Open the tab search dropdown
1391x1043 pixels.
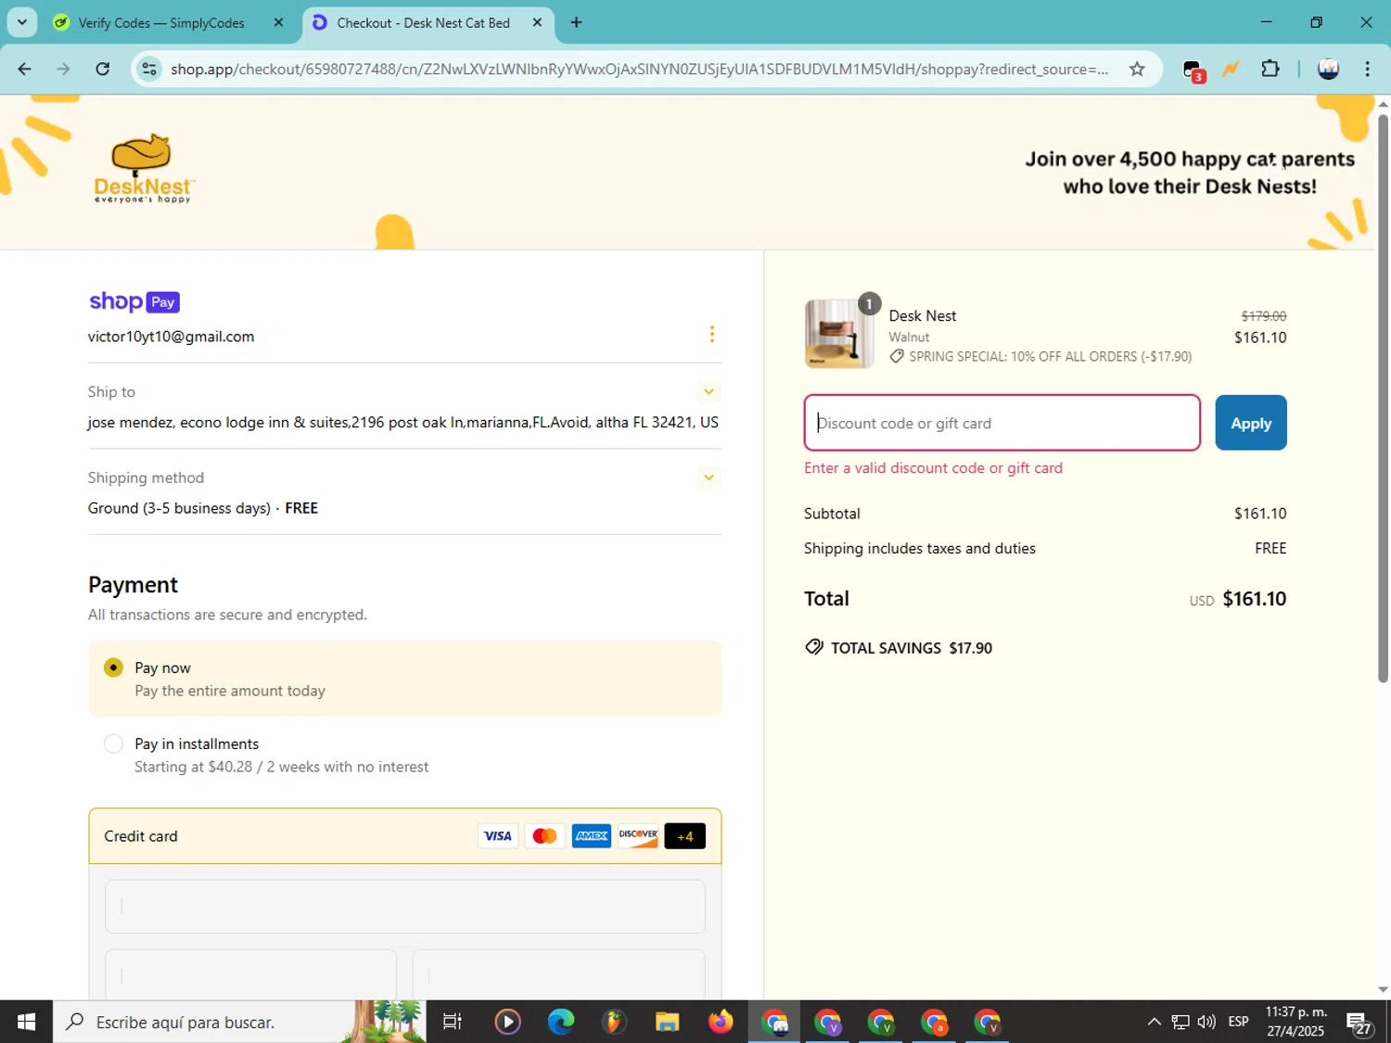point(22,22)
